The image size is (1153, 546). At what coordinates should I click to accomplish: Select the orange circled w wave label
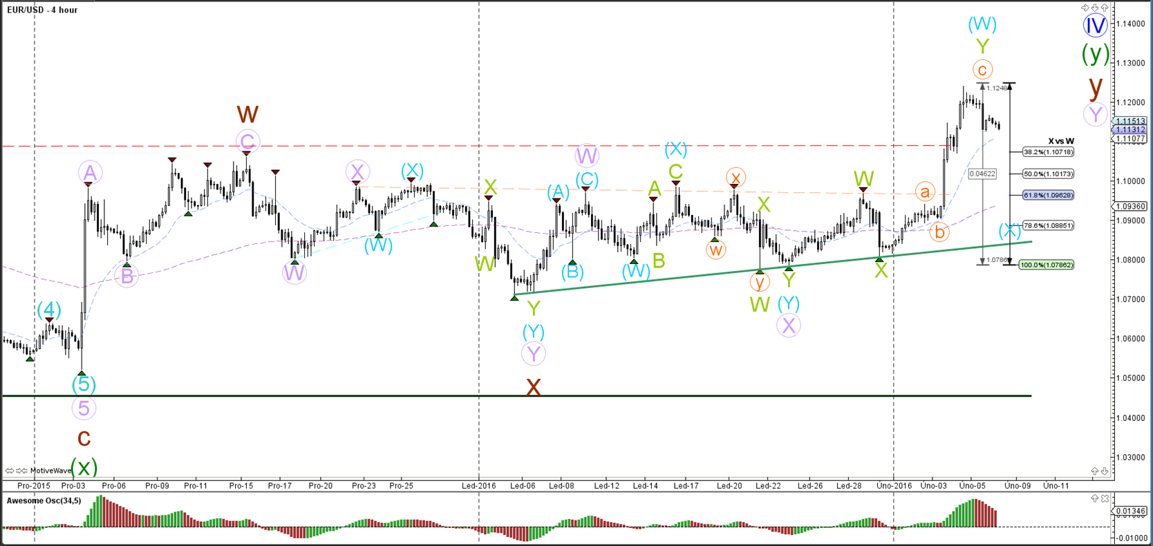715,249
